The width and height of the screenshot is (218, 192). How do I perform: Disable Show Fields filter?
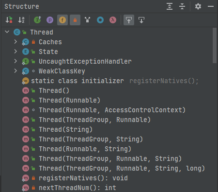pos(62,20)
